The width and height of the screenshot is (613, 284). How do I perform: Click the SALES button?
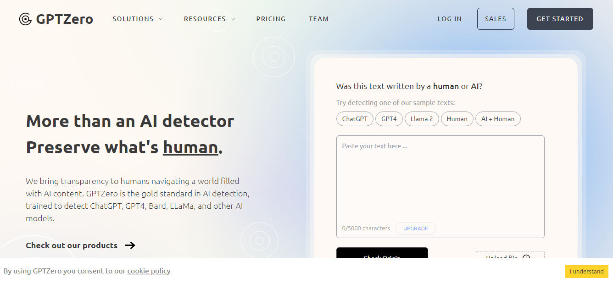click(496, 19)
